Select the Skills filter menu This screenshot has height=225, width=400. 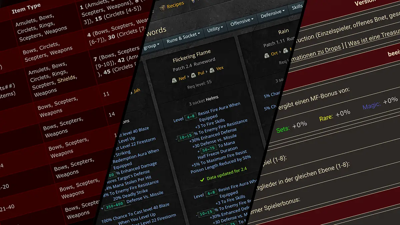click(x=297, y=7)
